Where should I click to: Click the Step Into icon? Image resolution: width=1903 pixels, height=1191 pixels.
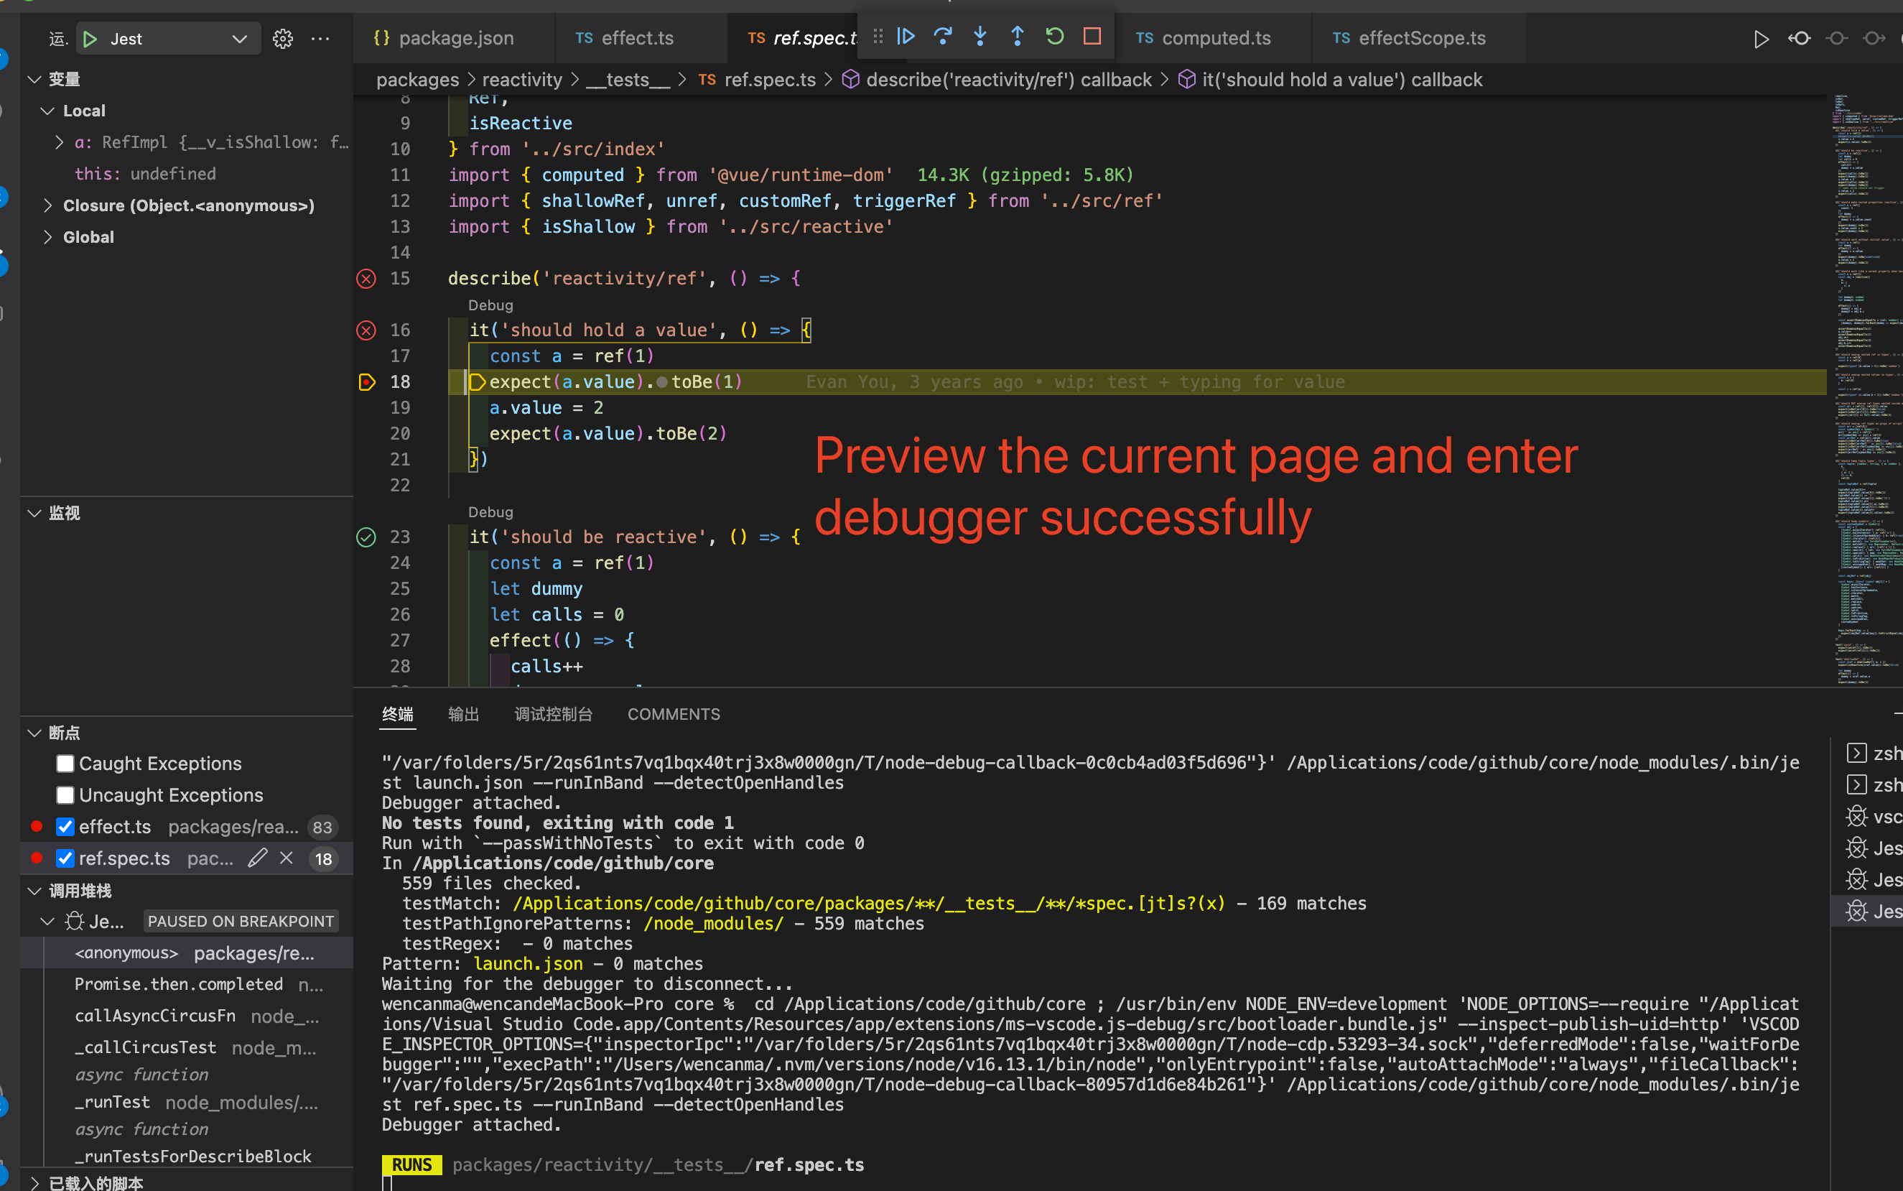point(980,36)
